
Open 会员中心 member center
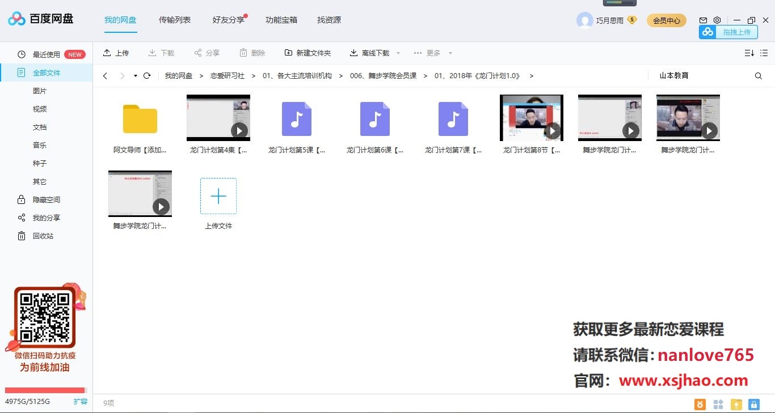tap(667, 20)
